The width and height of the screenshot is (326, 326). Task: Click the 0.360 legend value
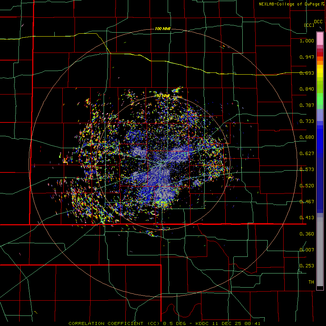click(x=307, y=234)
